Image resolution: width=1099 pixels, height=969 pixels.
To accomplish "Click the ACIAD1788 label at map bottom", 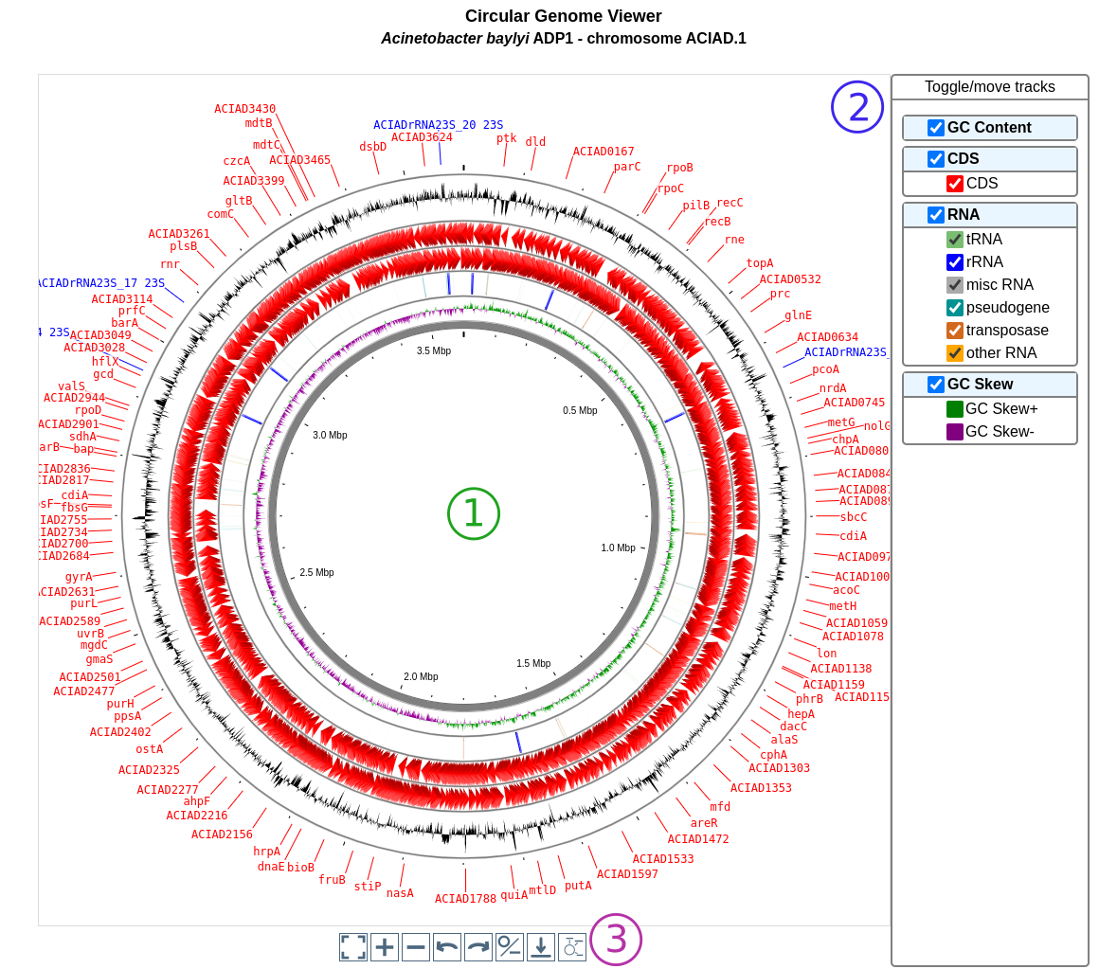I will (465, 898).
